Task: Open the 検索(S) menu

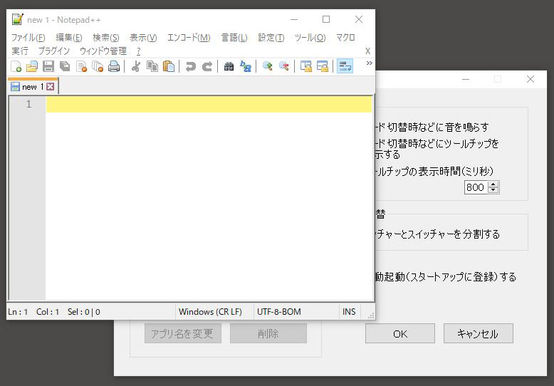Action: tap(106, 38)
